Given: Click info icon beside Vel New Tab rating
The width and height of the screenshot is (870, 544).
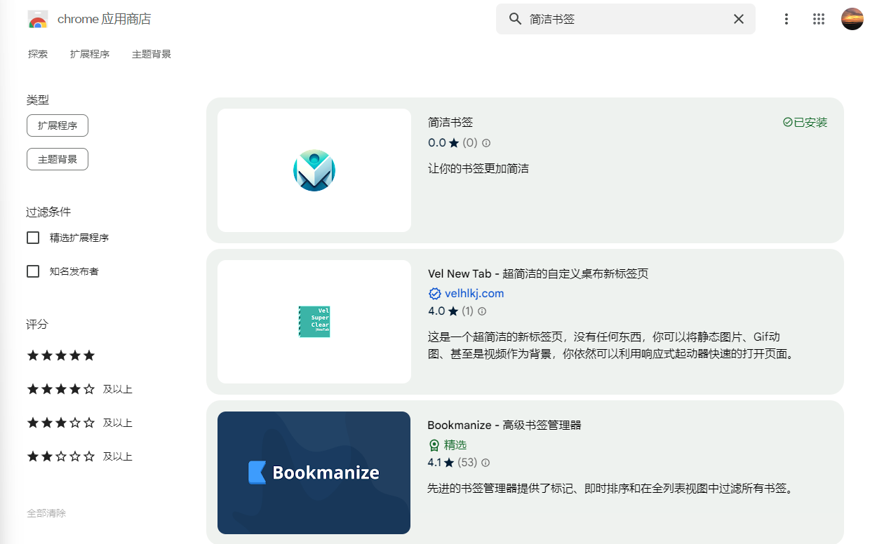Looking at the screenshot, I should coord(482,311).
